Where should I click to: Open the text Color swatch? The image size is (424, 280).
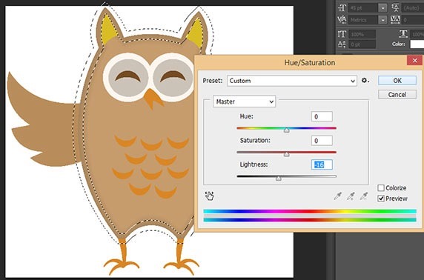click(417, 44)
